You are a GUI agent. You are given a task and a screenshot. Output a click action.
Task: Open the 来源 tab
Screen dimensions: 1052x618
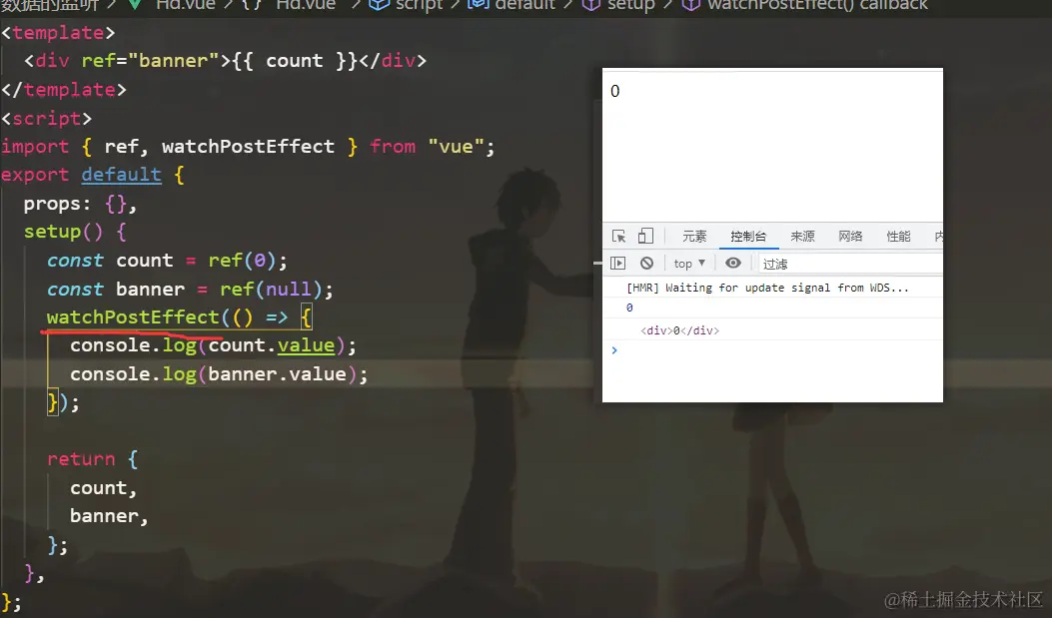pyautogui.click(x=802, y=236)
